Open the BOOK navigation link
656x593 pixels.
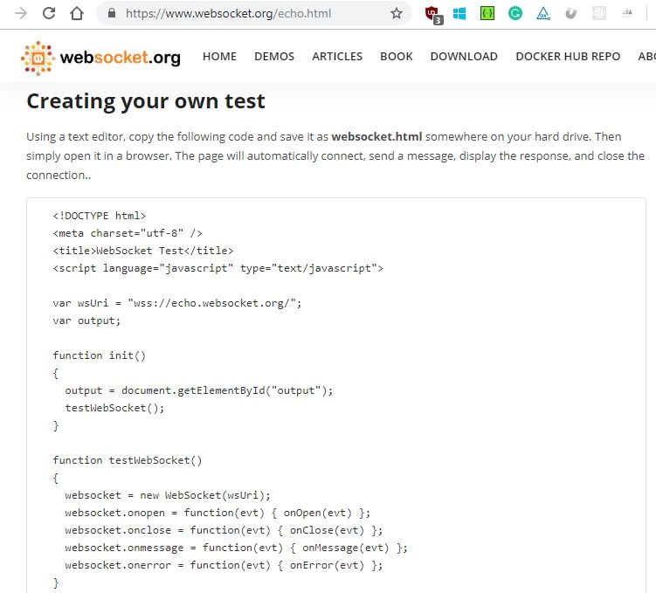(x=397, y=56)
